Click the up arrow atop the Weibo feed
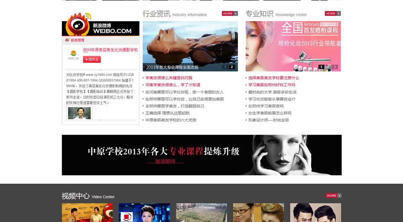 (100, 70)
